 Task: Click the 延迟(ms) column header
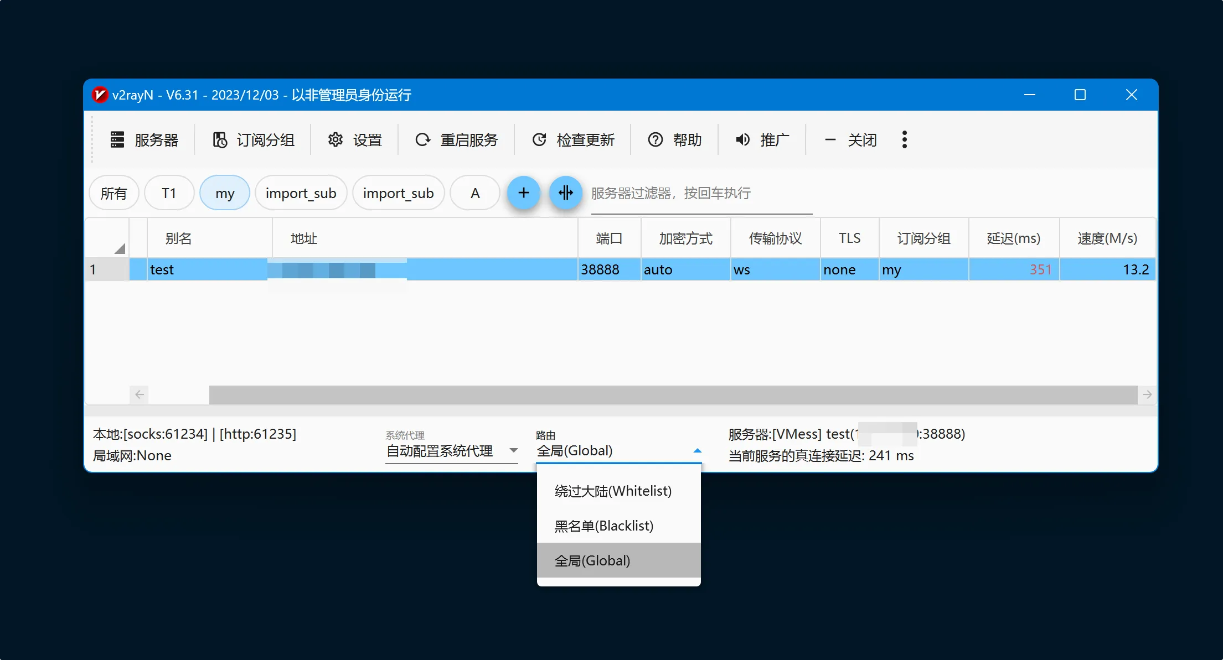point(1013,238)
